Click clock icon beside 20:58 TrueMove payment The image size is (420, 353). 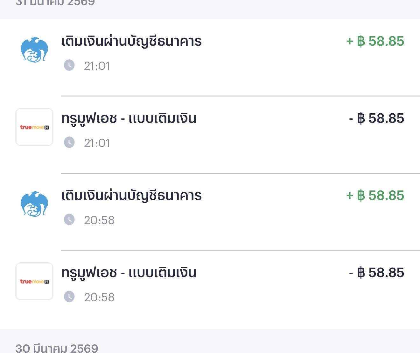(69, 297)
